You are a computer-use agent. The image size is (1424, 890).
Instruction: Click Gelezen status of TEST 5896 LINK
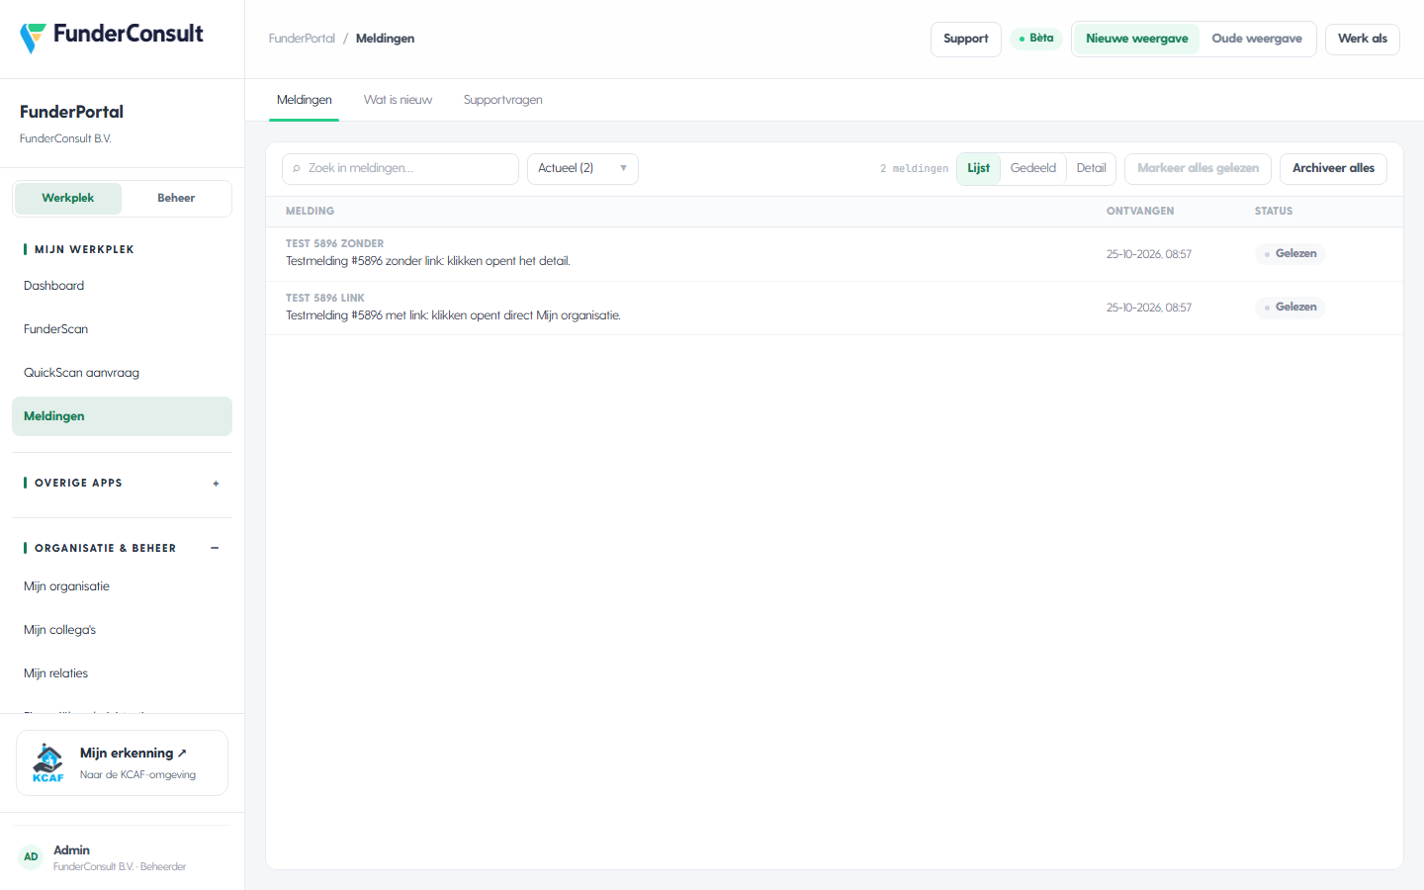(1290, 308)
